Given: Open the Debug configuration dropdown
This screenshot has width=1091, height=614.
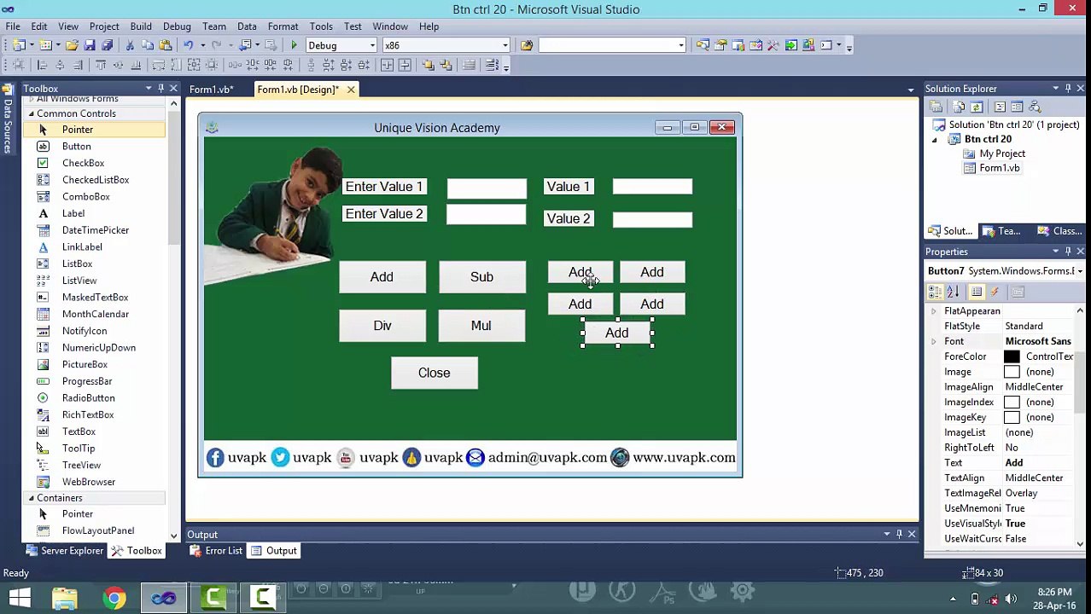Looking at the screenshot, I should [x=372, y=45].
